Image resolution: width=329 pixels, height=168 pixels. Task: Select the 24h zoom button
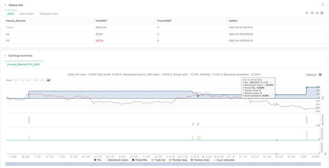42,80
